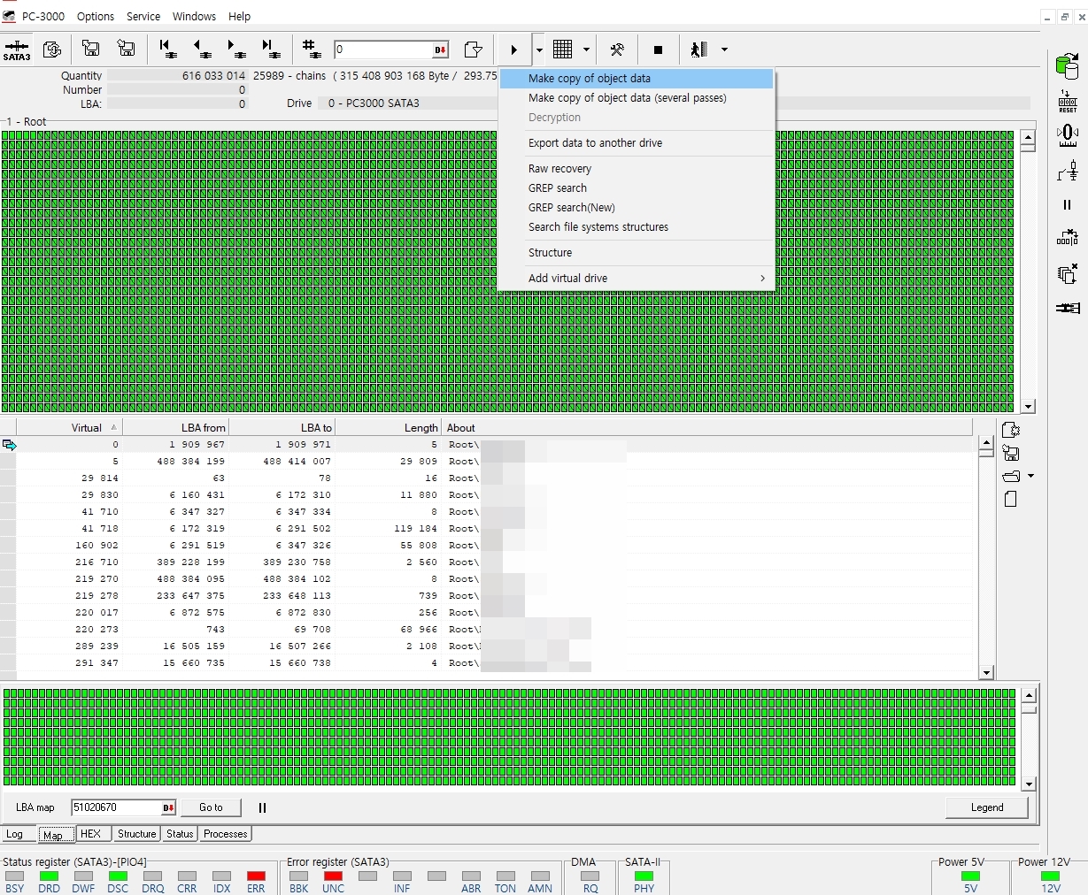The image size is (1088, 895).
Task: Open the Windows menu
Action: click(194, 16)
